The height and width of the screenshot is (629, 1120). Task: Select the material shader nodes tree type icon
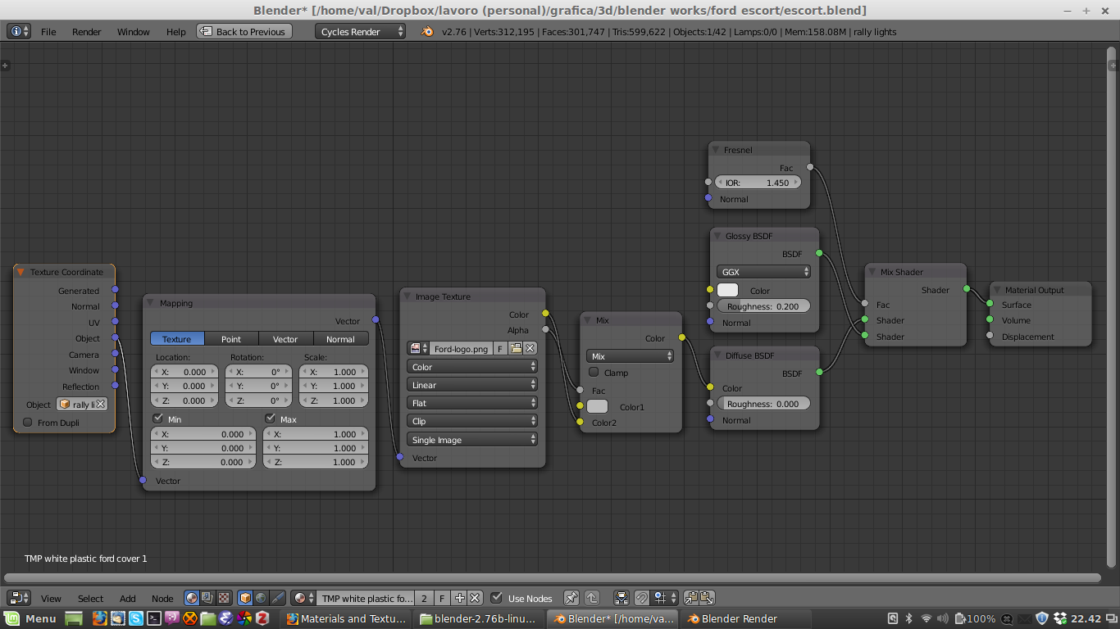(x=191, y=598)
